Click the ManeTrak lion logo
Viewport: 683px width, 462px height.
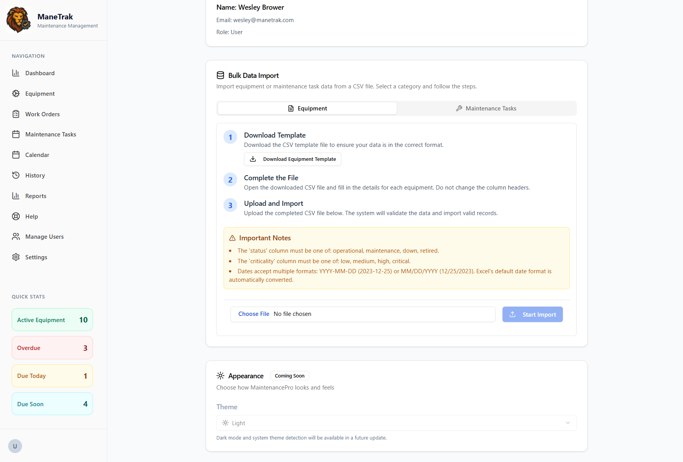18,19
